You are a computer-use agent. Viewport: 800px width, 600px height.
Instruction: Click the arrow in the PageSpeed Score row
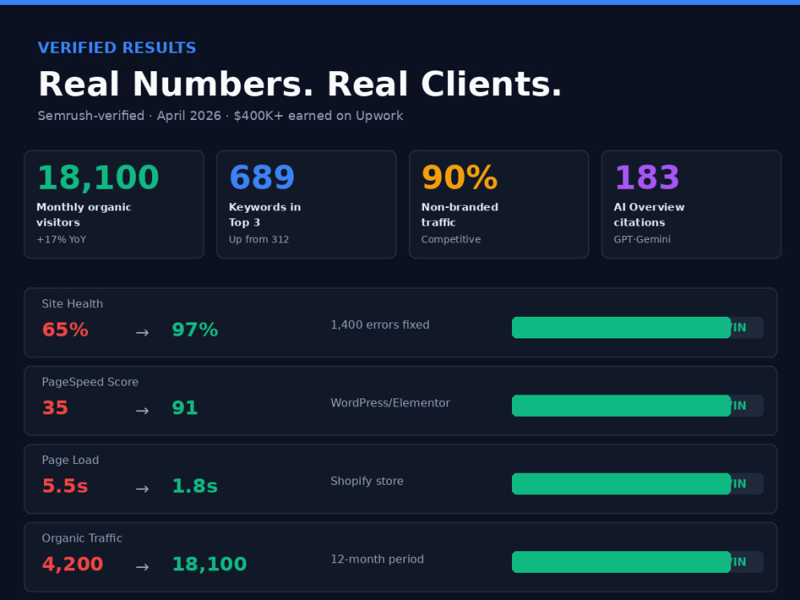coord(142,410)
